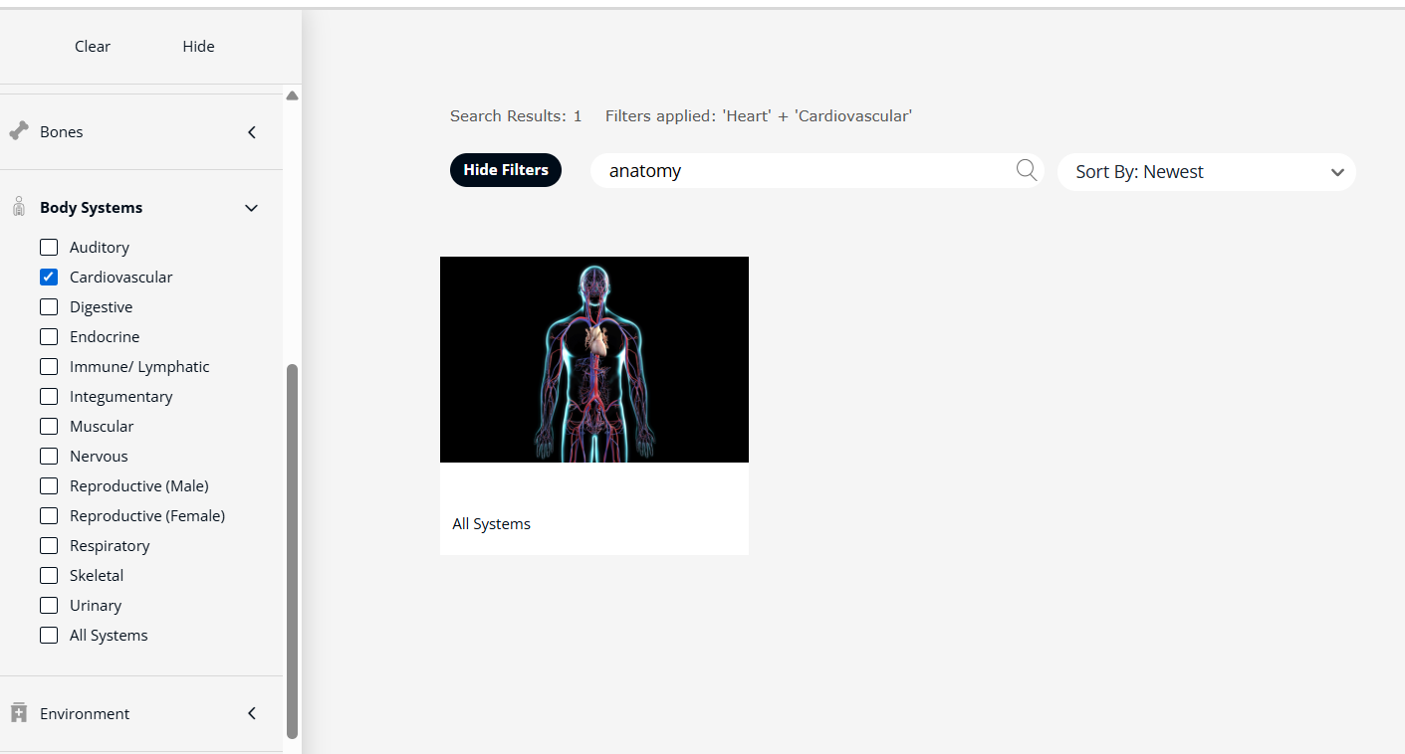This screenshot has width=1405, height=754.
Task: Enable the Digestive filter checkbox
Action: (x=49, y=306)
